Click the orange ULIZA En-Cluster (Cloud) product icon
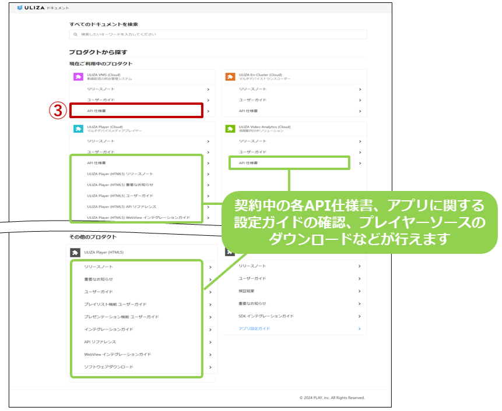 230,77
